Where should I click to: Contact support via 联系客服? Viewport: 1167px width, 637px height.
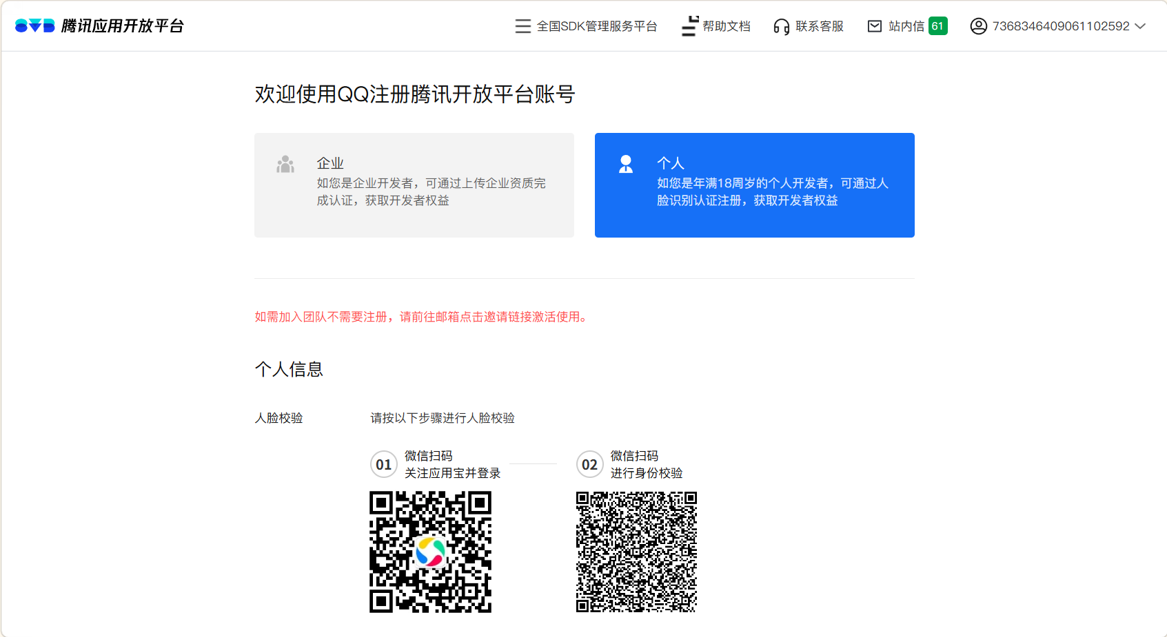coord(819,26)
